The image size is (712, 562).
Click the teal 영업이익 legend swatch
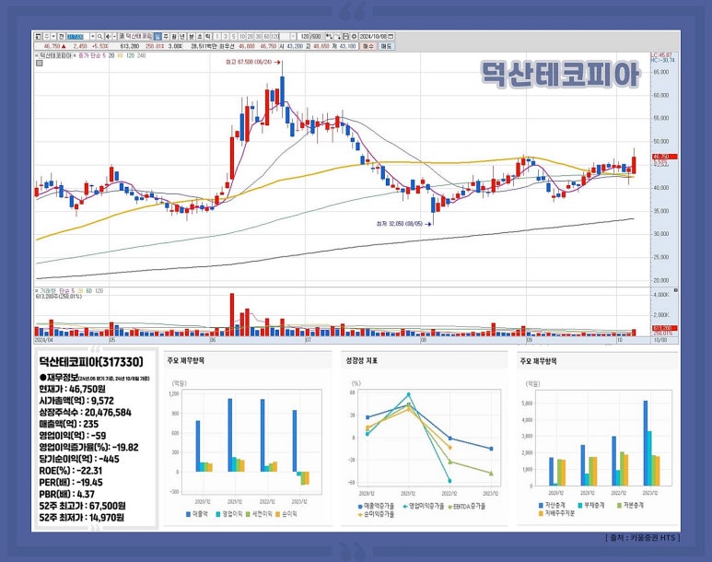click(x=218, y=514)
